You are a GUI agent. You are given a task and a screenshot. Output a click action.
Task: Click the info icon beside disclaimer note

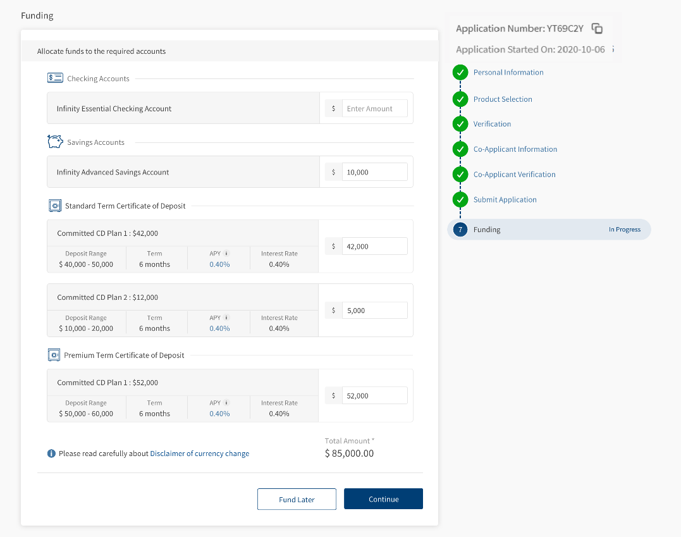pyautogui.click(x=51, y=454)
